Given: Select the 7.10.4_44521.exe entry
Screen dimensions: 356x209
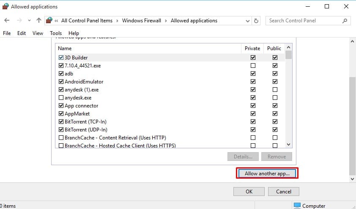Looking at the screenshot, I should (82, 66).
